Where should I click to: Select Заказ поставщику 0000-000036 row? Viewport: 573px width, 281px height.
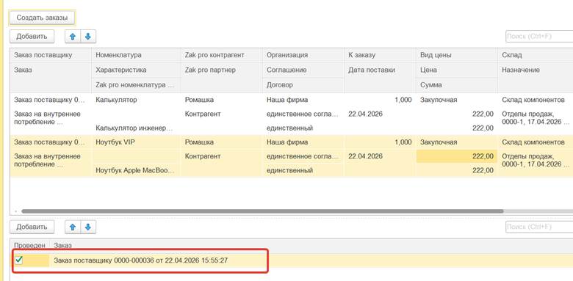(292, 260)
